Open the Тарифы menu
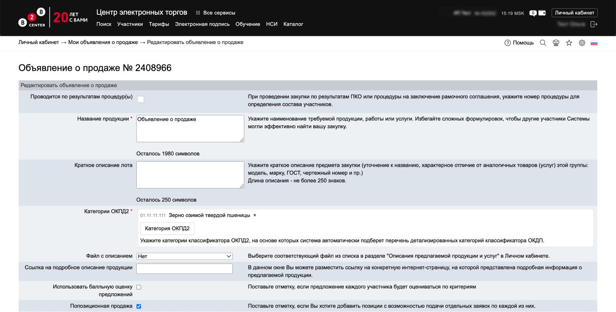616x312 pixels. 159,24
